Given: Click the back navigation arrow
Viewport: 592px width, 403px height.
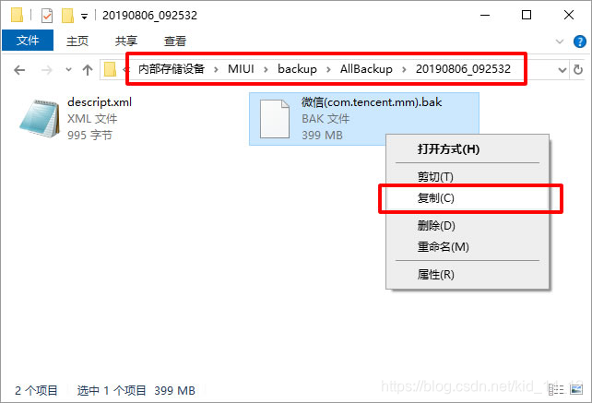Looking at the screenshot, I should pyautogui.click(x=19, y=70).
